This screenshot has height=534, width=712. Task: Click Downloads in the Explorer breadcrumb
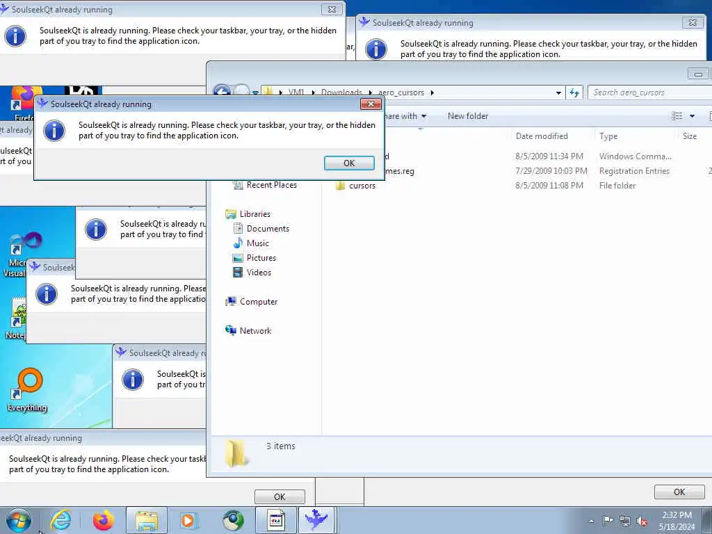point(341,92)
